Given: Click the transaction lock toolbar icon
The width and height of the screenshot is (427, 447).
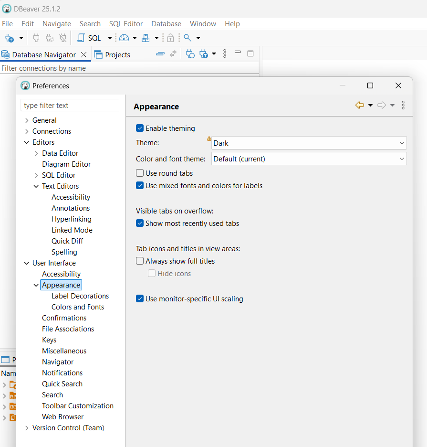Looking at the screenshot, I should (170, 38).
